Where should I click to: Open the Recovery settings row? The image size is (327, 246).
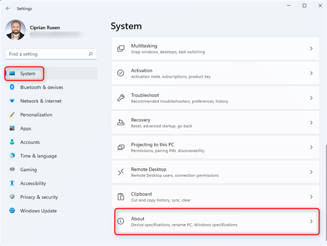pos(214,122)
